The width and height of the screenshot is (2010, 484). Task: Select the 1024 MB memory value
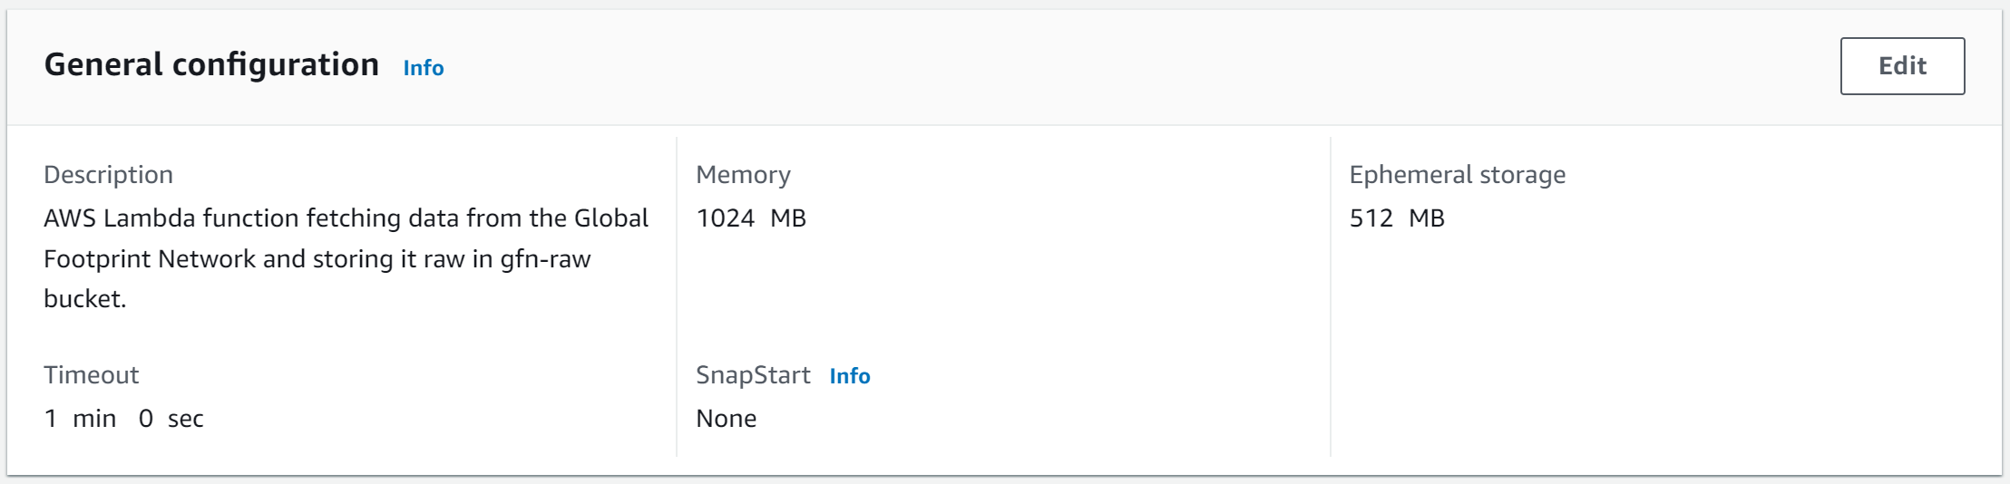point(751,218)
